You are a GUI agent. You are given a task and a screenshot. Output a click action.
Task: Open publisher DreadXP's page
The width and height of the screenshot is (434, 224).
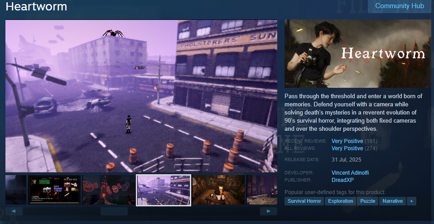[342, 180]
